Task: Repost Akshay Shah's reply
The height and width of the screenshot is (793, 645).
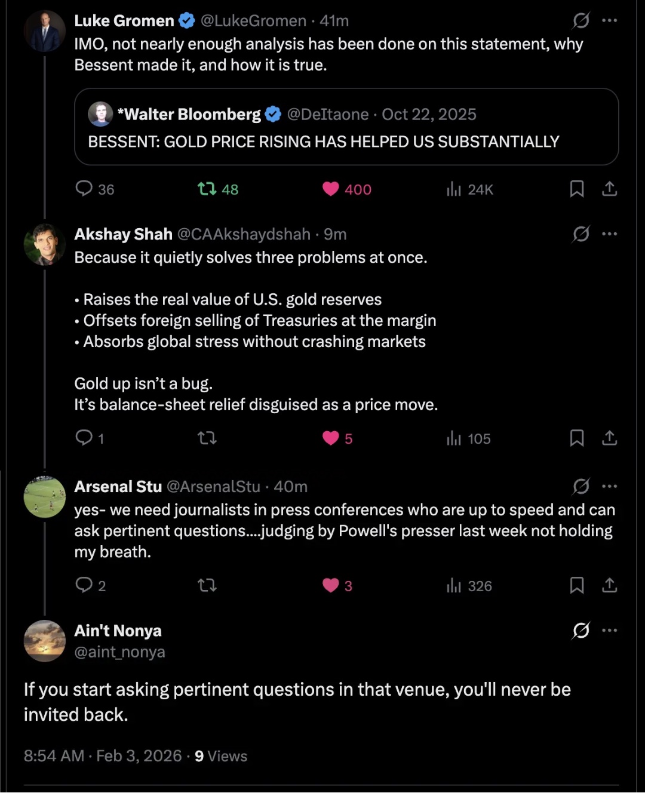Action: 207,438
